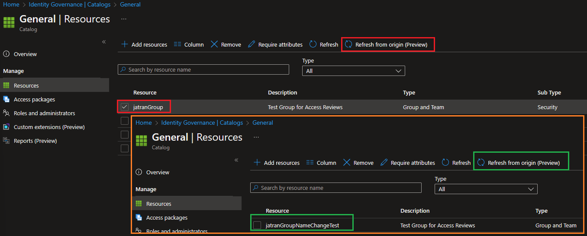The height and width of the screenshot is (236, 587).
Task: Click the Sub Type column header
Action: pos(549,93)
